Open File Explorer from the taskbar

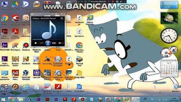21,99
